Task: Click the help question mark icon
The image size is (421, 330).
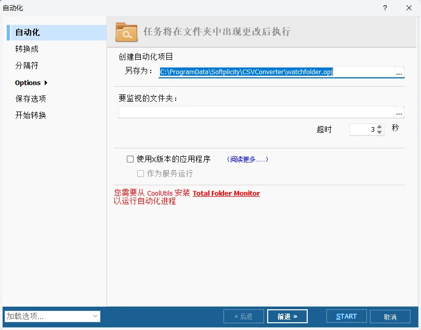Action: [385, 8]
